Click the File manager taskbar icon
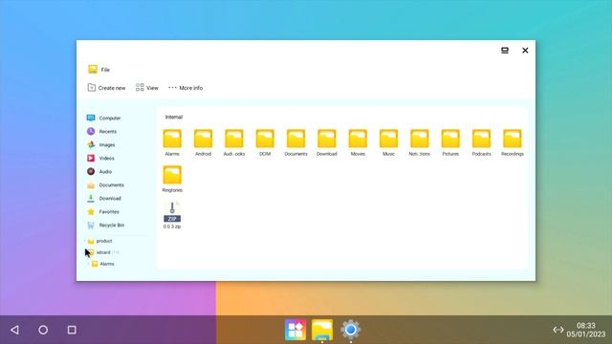The height and width of the screenshot is (344, 612). point(322,330)
